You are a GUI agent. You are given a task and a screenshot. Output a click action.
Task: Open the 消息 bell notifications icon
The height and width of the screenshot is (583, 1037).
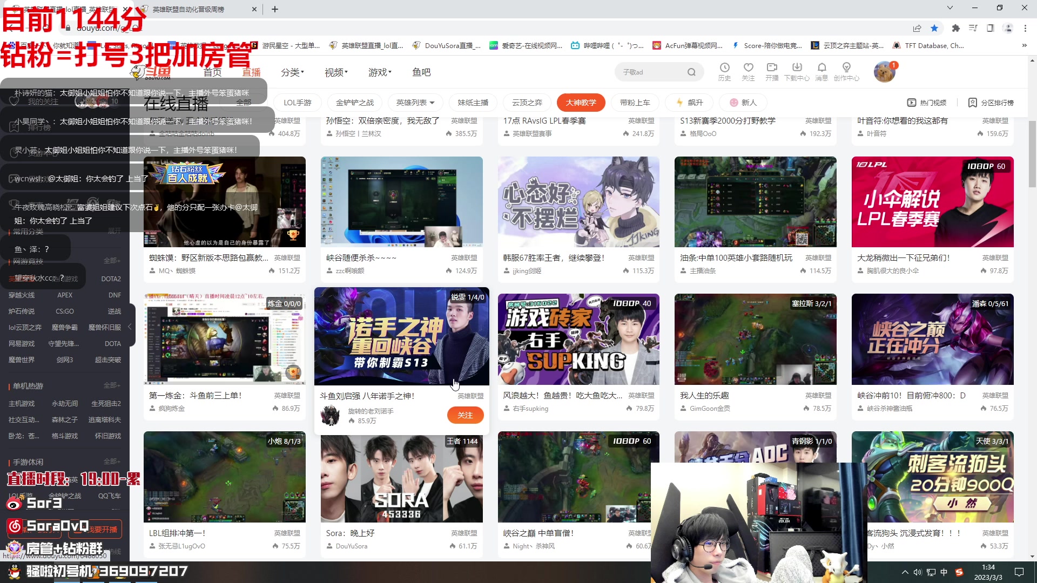821,71
